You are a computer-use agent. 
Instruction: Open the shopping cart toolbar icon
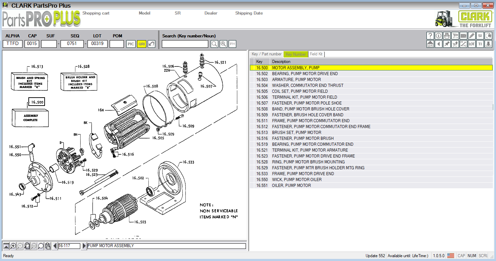[x=455, y=35]
